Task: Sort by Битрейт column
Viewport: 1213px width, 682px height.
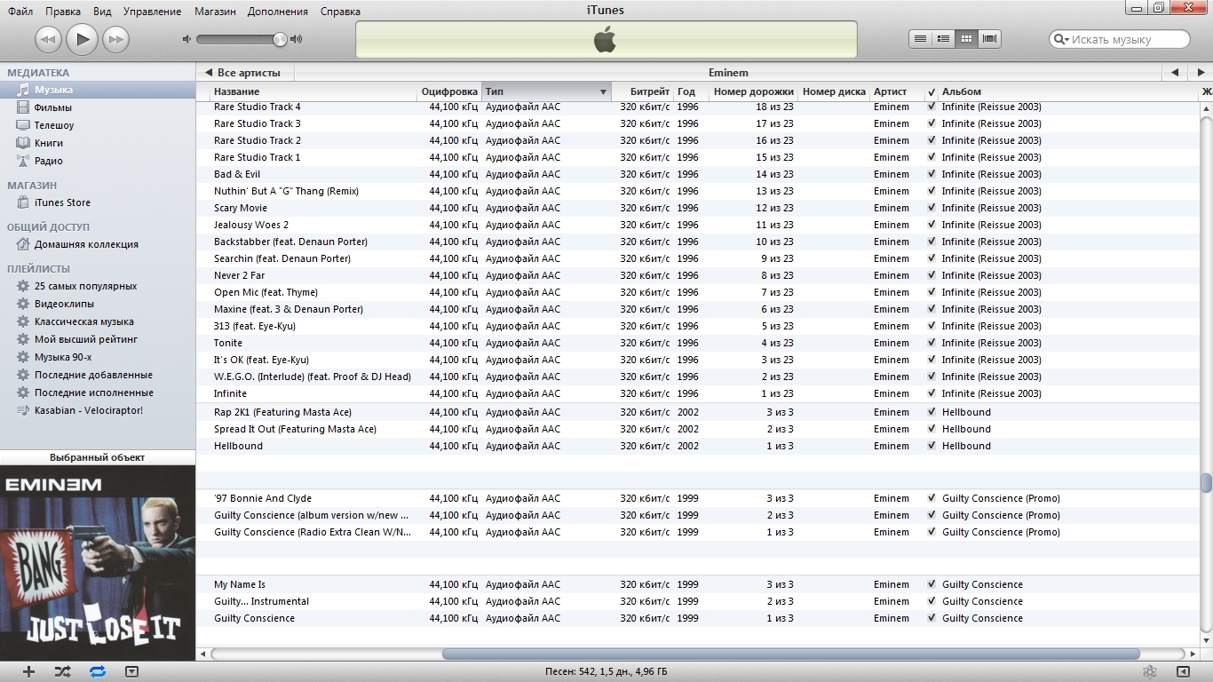Action: pos(642,91)
